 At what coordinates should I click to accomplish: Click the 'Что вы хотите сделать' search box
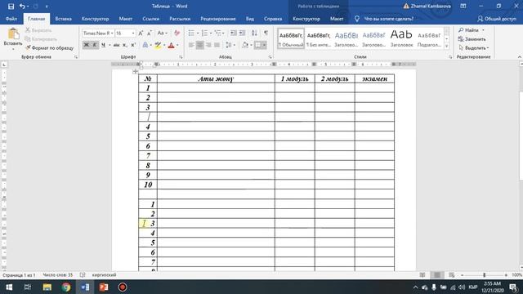point(389,19)
